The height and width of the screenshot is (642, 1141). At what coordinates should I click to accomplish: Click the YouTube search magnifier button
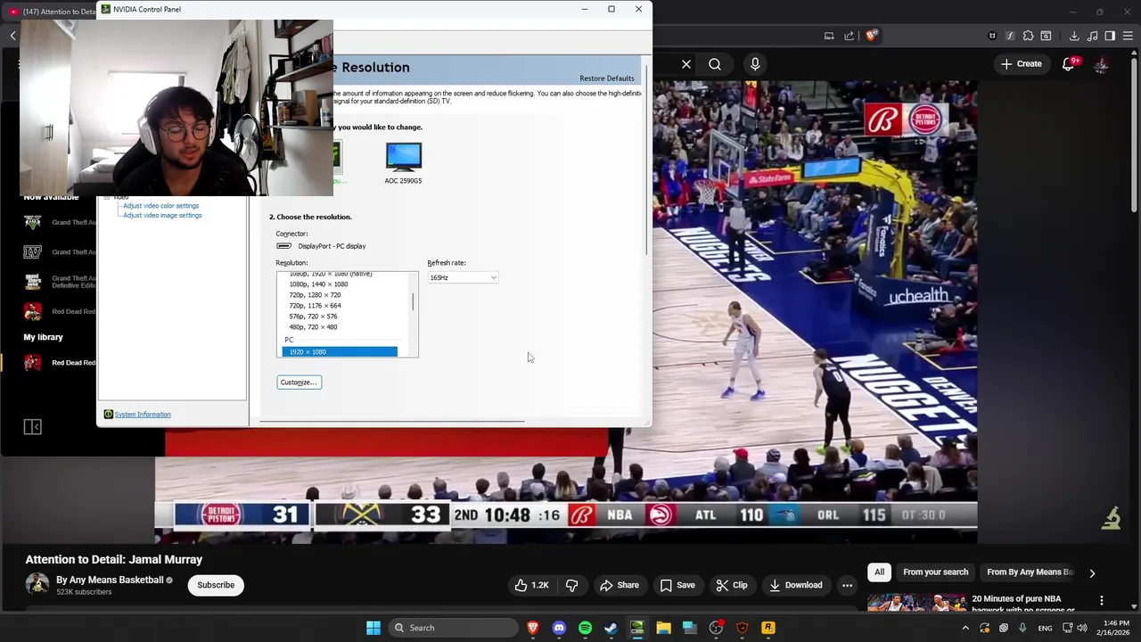(x=715, y=64)
